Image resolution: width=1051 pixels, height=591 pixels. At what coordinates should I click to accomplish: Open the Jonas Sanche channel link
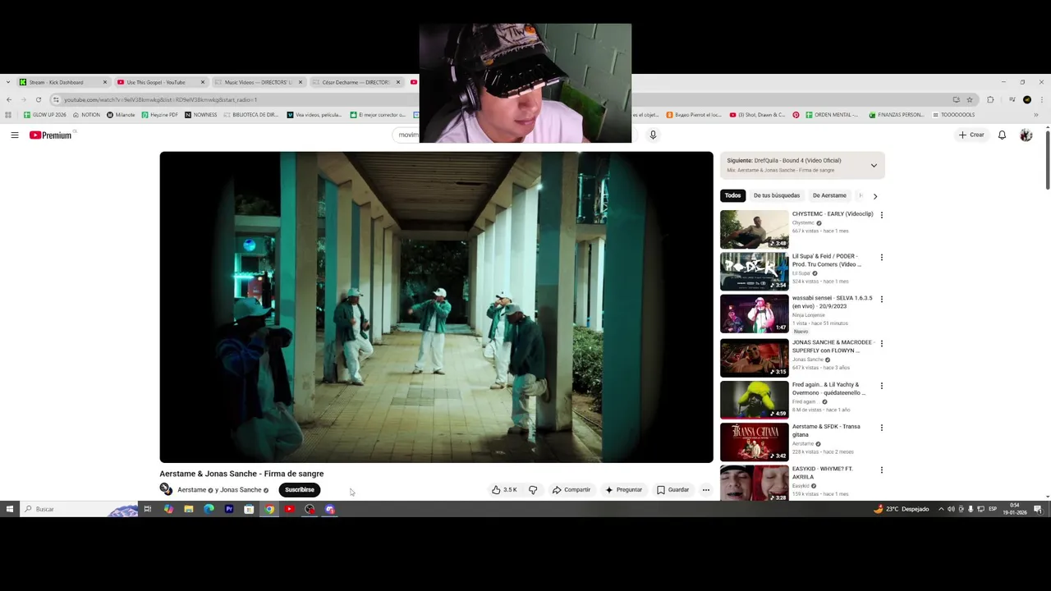(x=241, y=490)
